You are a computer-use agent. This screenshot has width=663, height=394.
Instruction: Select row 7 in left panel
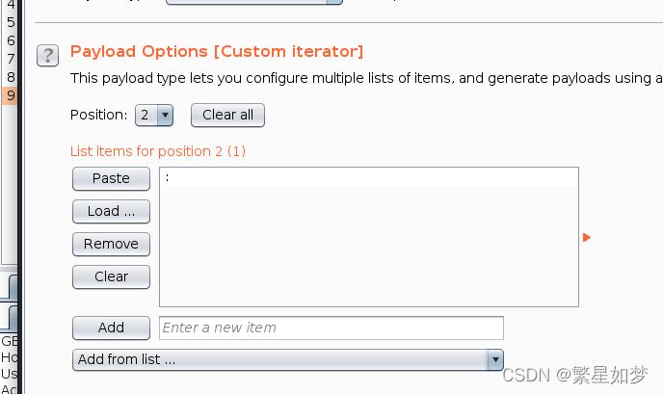[x=11, y=59]
